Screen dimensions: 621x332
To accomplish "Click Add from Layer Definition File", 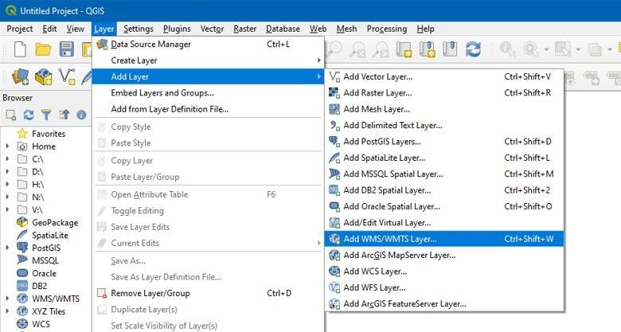I will point(209,109).
